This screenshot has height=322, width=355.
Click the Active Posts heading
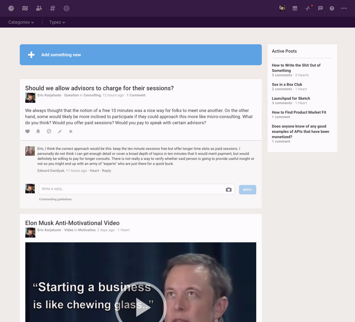coord(284,51)
